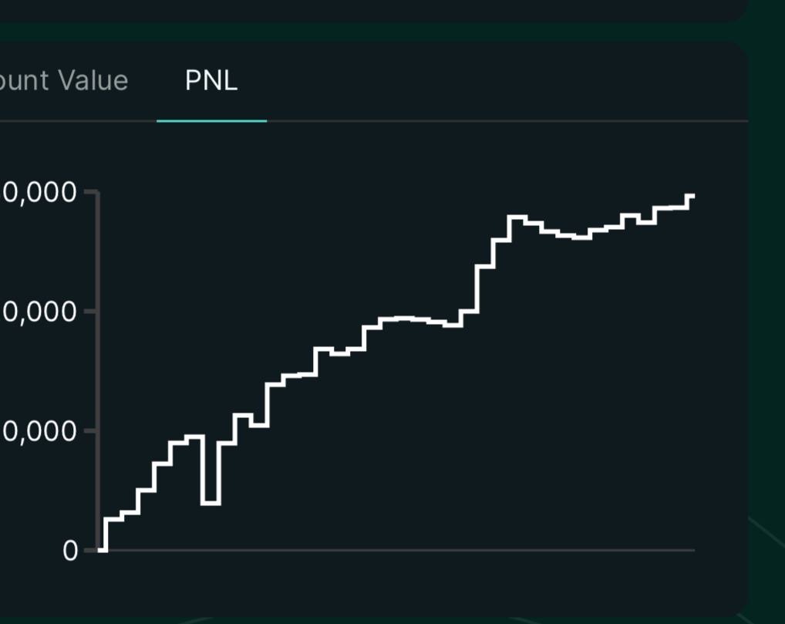Click the y-axis label just above 0
Viewport: 785px width, 624px height.
click(39, 431)
